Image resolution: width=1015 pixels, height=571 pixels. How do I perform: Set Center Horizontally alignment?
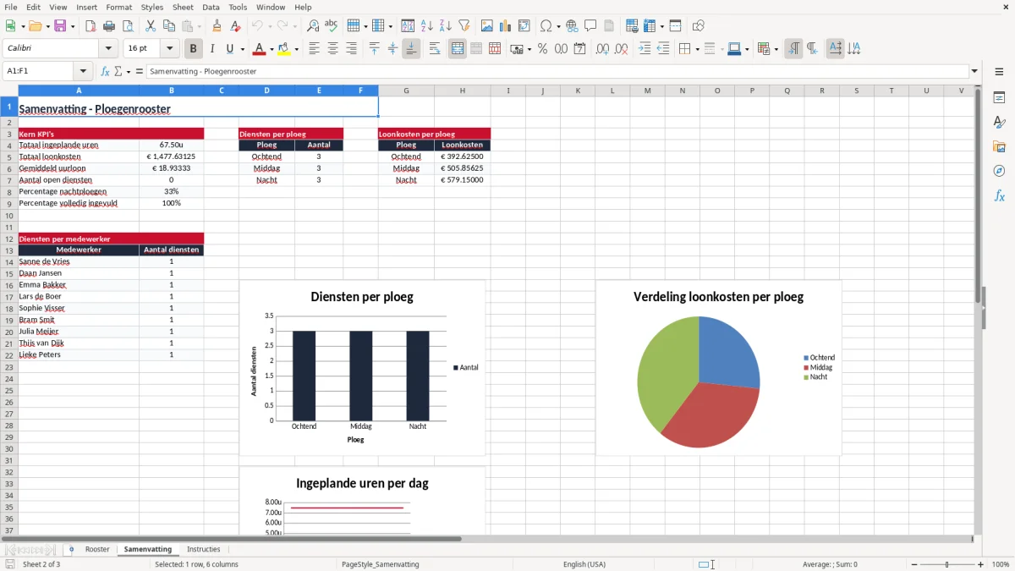click(332, 49)
